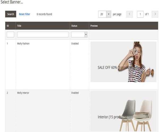Click the ID 1 cell in first row

(7, 44)
